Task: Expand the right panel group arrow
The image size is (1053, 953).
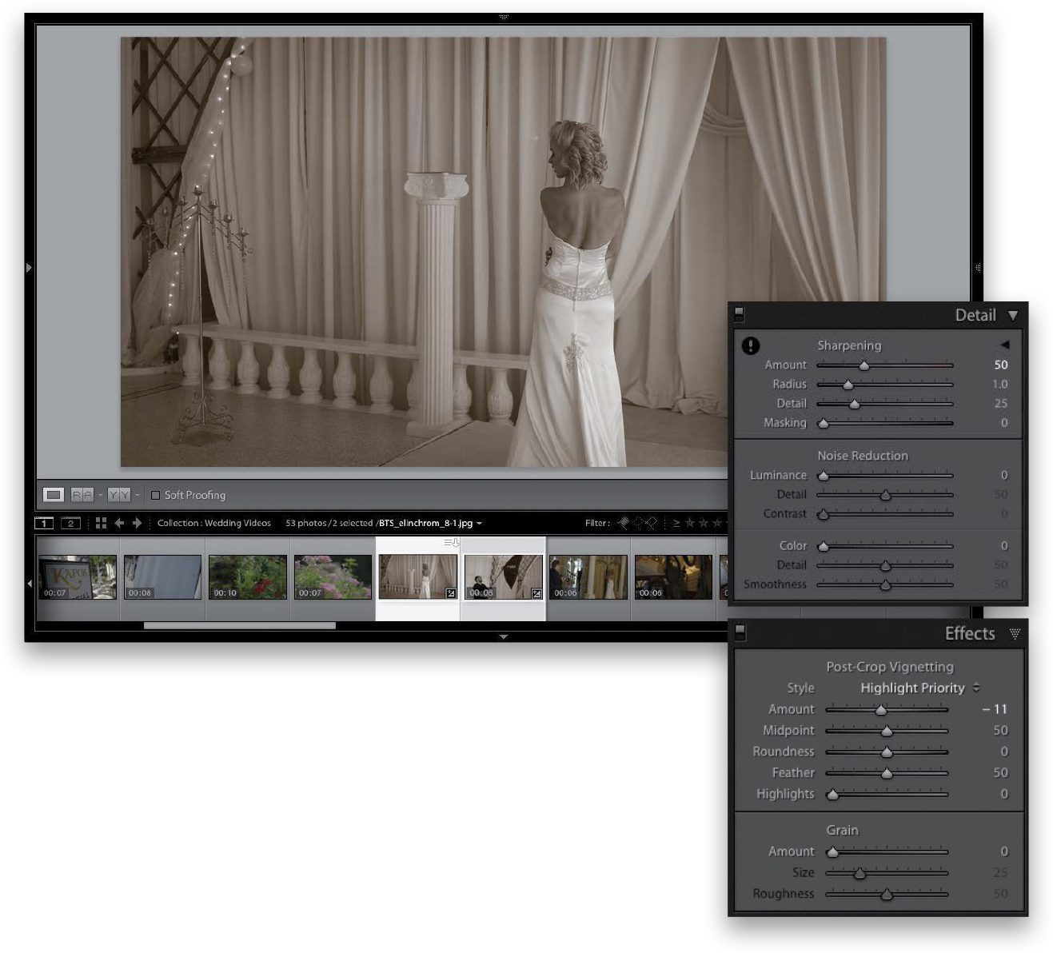Action: click(x=978, y=268)
